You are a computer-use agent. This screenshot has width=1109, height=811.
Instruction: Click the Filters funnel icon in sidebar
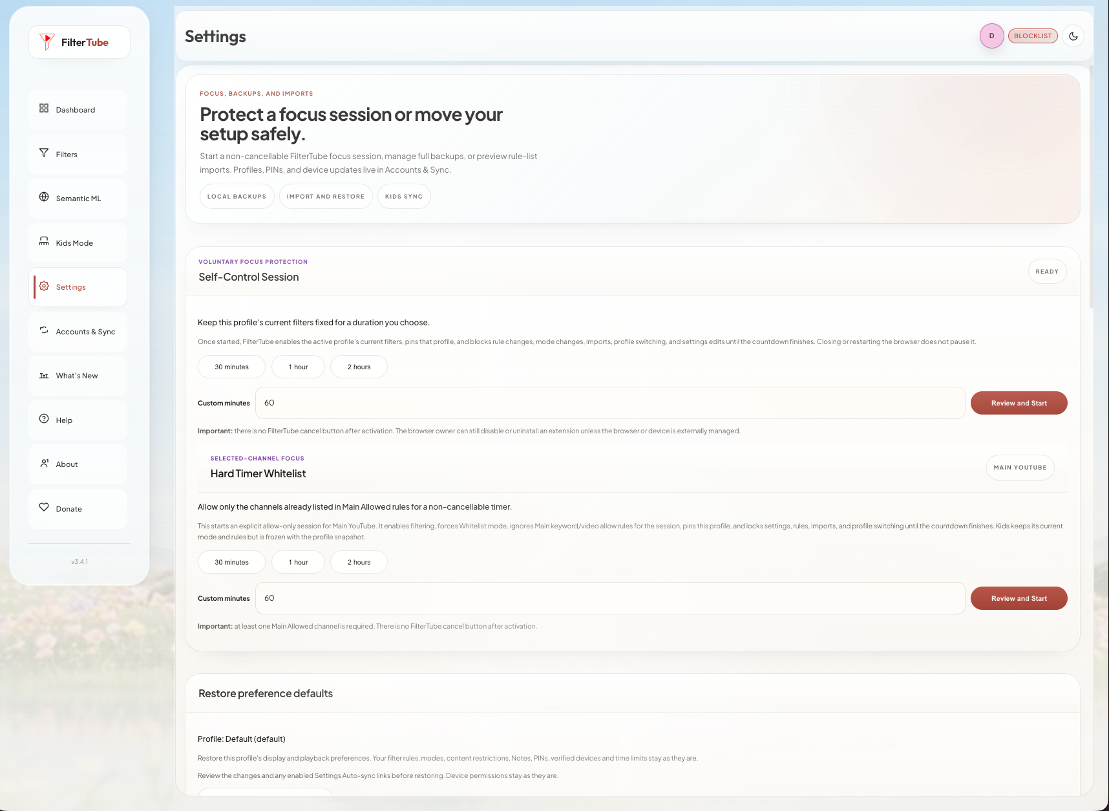tap(44, 153)
